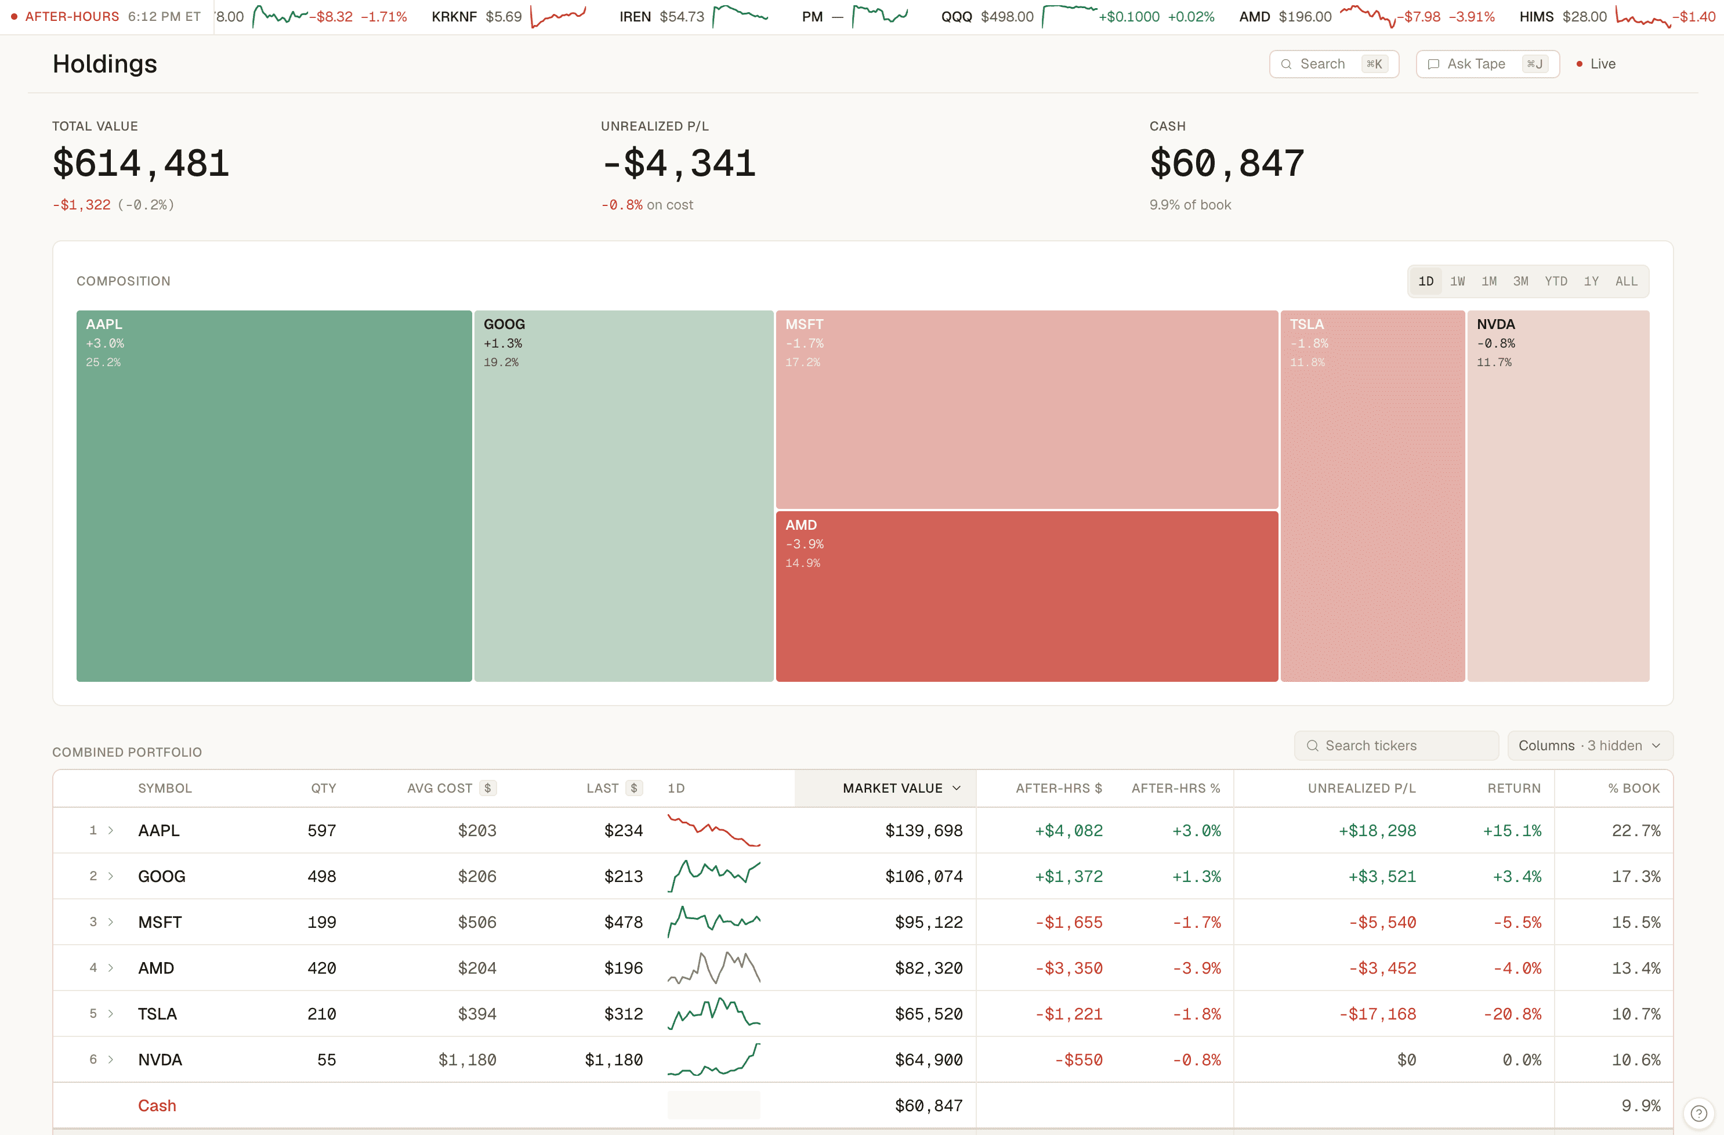1724x1135 pixels.
Task: Open IREN in the ticker tape
Action: [x=635, y=17]
